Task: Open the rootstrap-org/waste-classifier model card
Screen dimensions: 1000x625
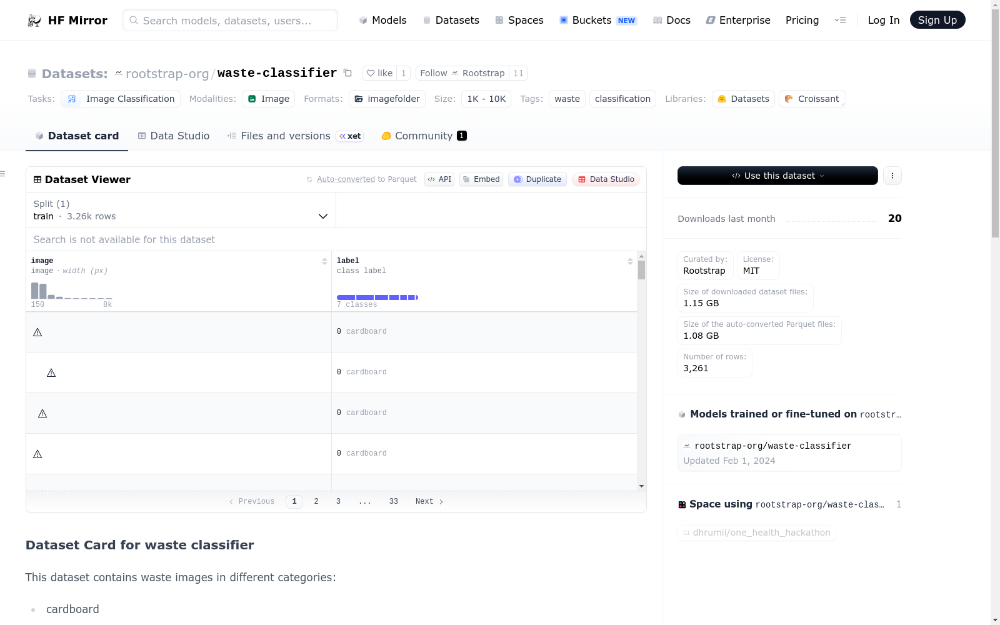Action: point(789,452)
